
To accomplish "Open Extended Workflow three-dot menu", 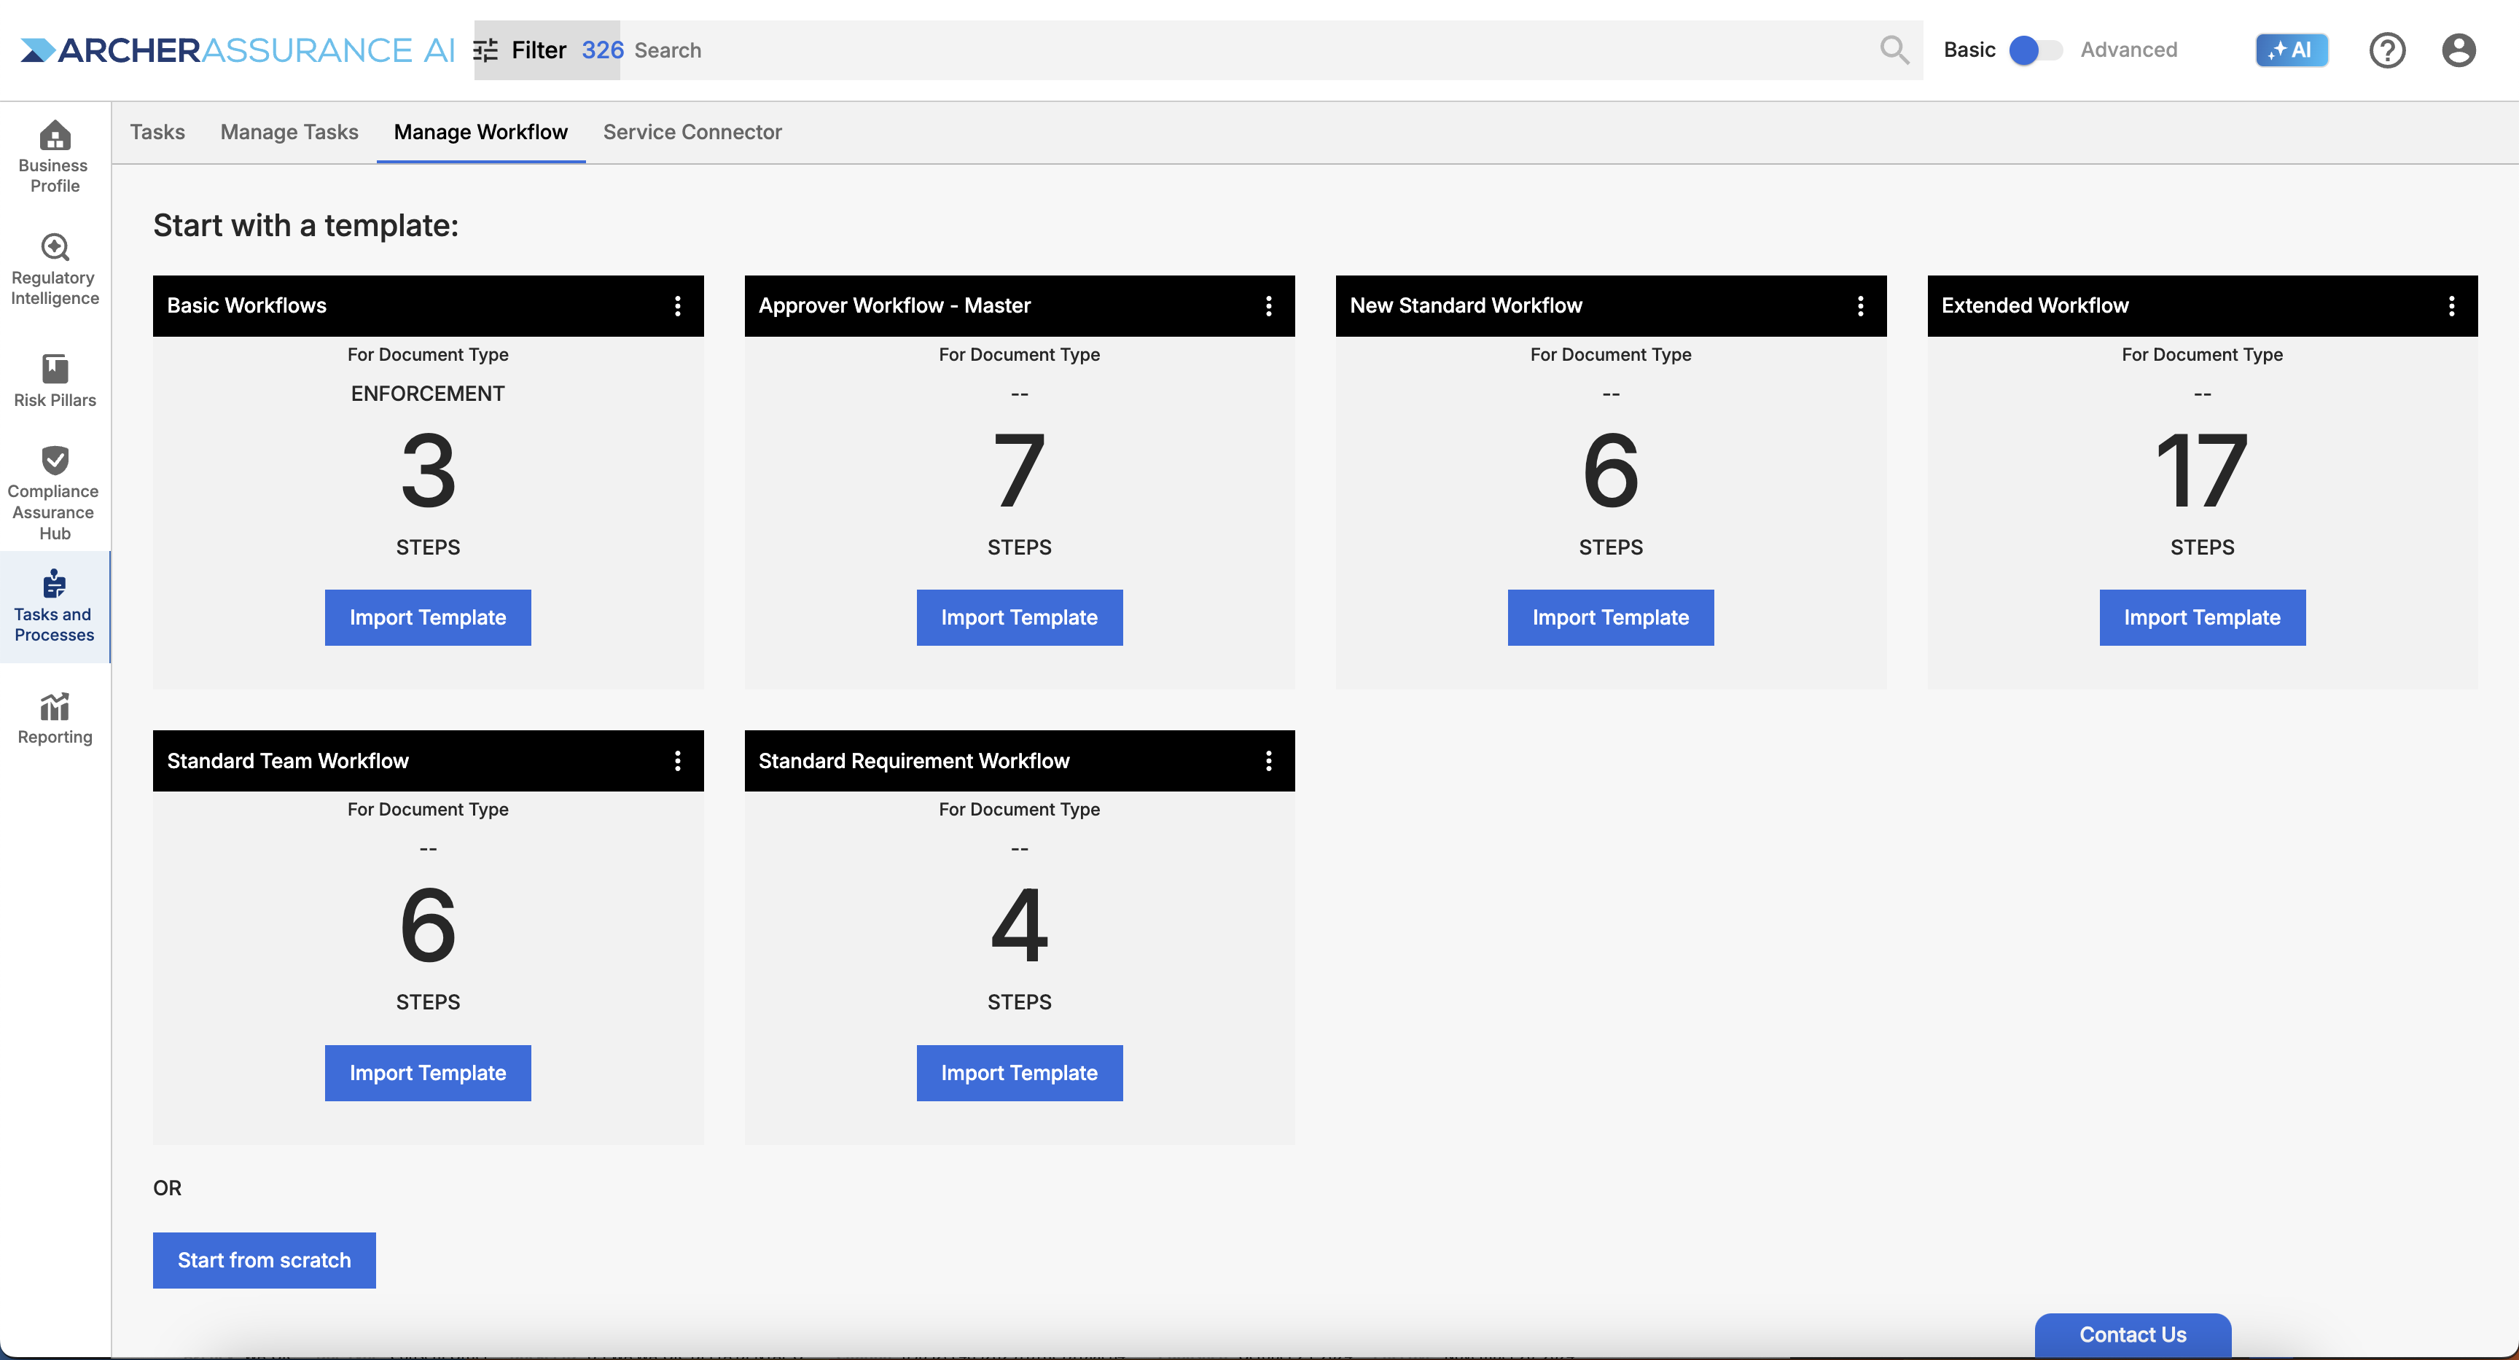I will [x=2451, y=306].
